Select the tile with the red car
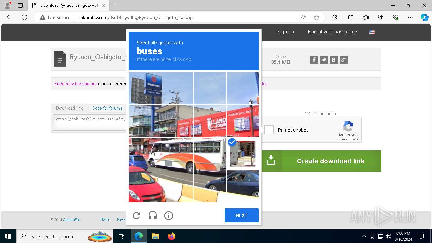 tap(144, 186)
